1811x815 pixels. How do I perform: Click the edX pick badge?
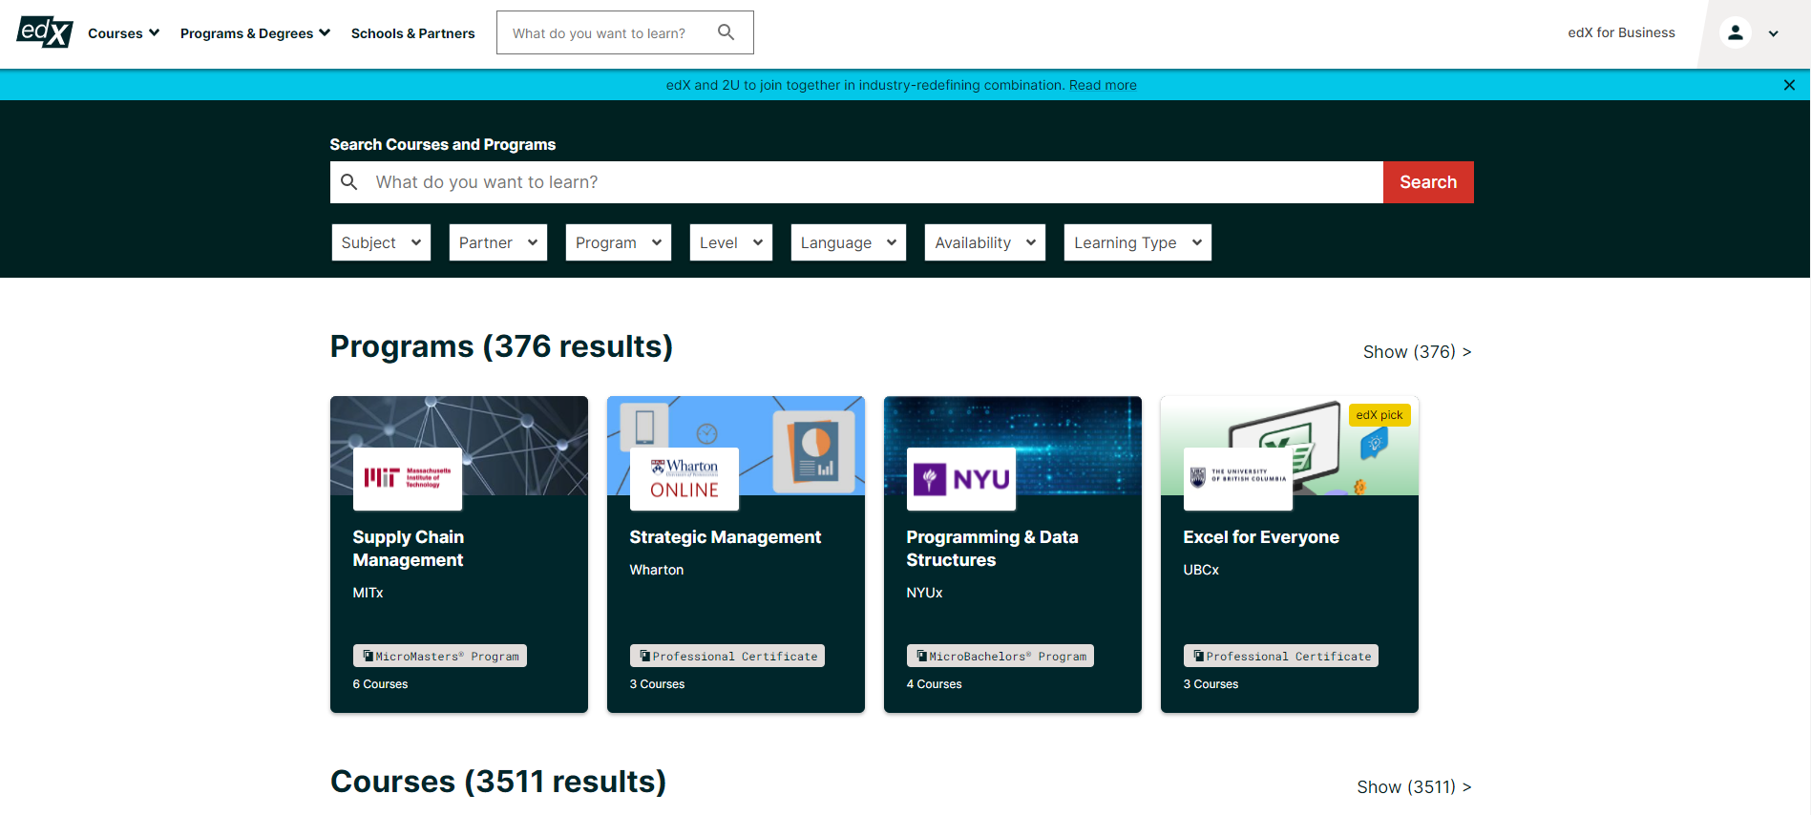[x=1379, y=415]
